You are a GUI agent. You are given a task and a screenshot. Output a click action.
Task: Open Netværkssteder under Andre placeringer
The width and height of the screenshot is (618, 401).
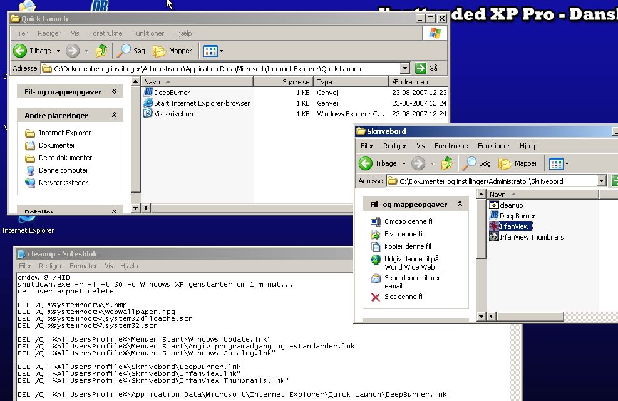pyautogui.click(x=56, y=183)
